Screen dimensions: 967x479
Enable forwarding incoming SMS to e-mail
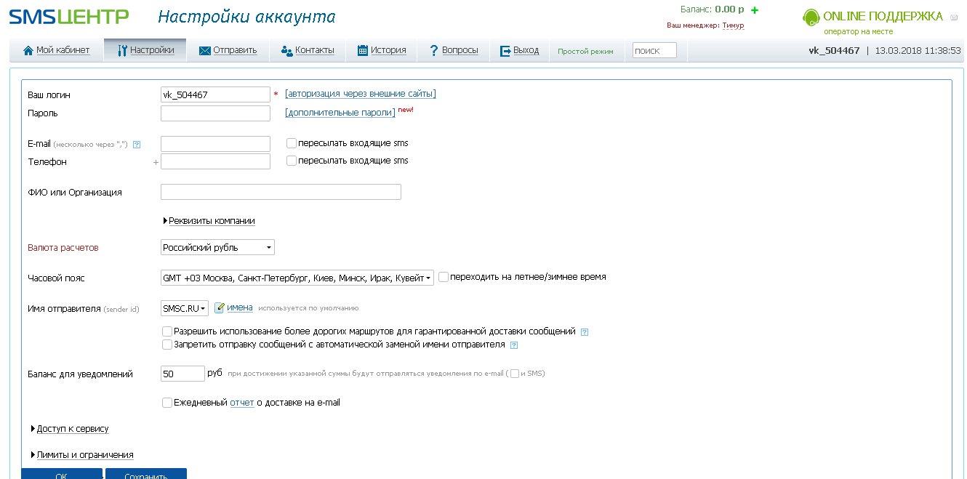[x=291, y=142]
